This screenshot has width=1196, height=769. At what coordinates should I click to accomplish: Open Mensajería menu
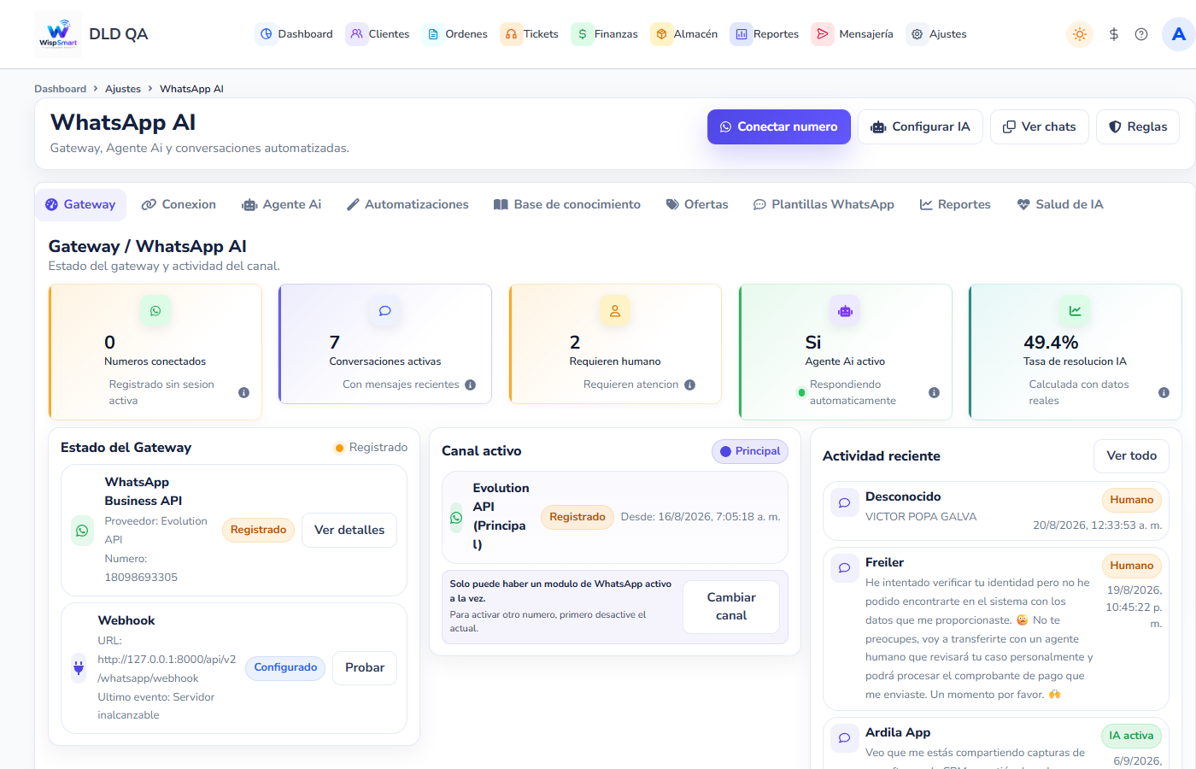click(853, 34)
